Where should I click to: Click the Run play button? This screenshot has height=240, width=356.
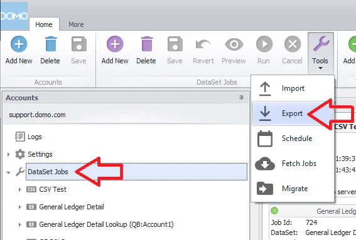tap(264, 50)
